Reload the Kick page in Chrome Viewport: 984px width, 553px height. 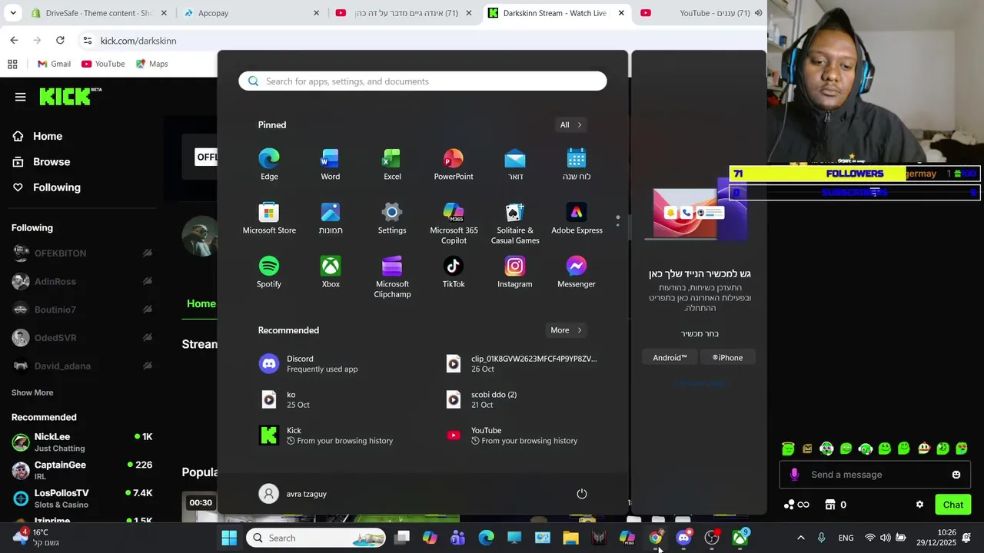click(x=60, y=40)
